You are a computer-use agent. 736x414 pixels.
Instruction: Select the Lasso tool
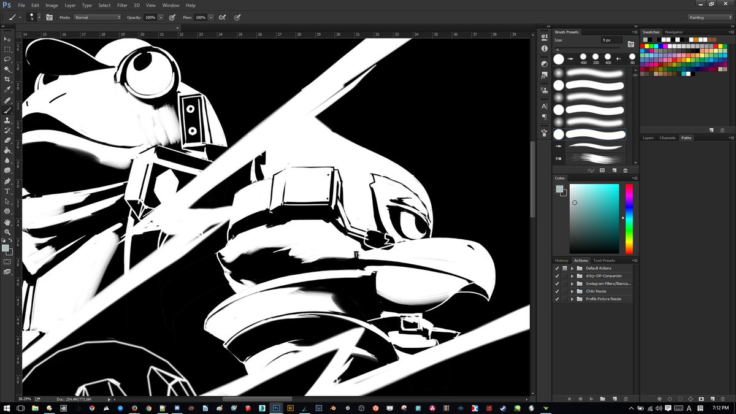pyautogui.click(x=7, y=59)
